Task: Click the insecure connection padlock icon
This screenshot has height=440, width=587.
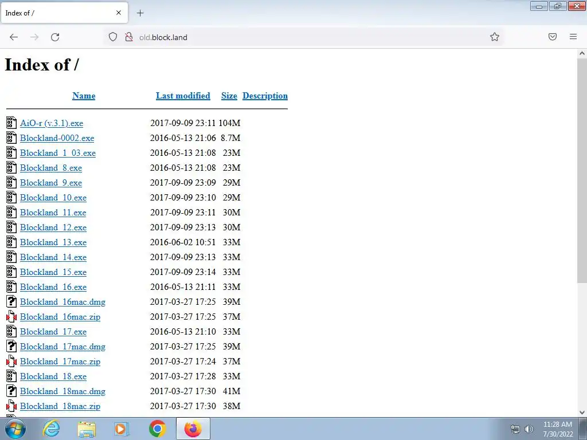Action: tap(129, 37)
